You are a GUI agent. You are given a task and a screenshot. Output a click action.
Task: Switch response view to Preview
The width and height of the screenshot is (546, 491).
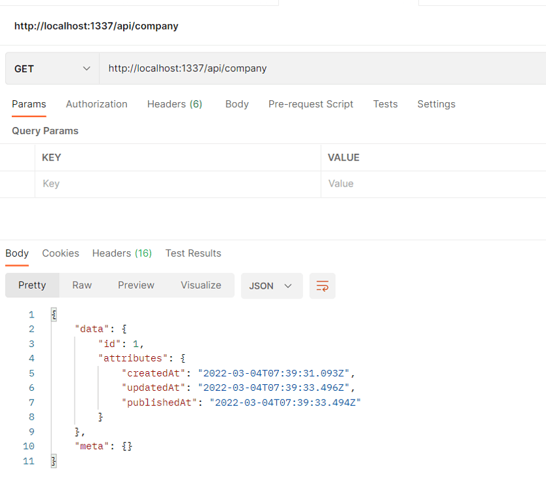pyautogui.click(x=136, y=285)
